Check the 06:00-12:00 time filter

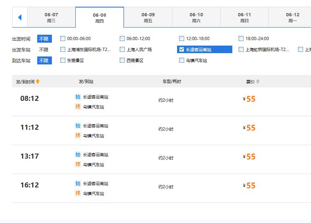coord(122,38)
